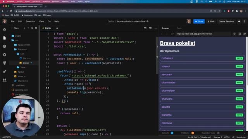Screen dimensions: 248x139
Task: Open the editor three-dots more menu
Action: point(156,28)
